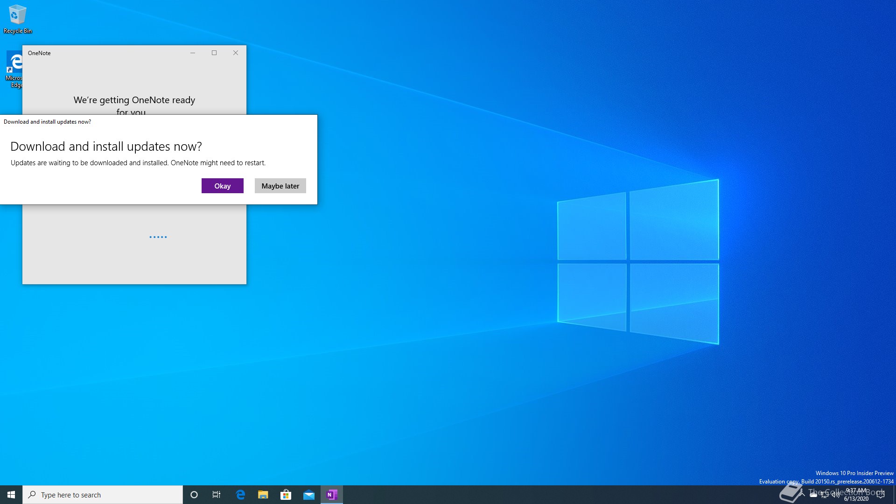
Task: Open the volume control tray icon
Action: pyautogui.click(x=836, y=495)
